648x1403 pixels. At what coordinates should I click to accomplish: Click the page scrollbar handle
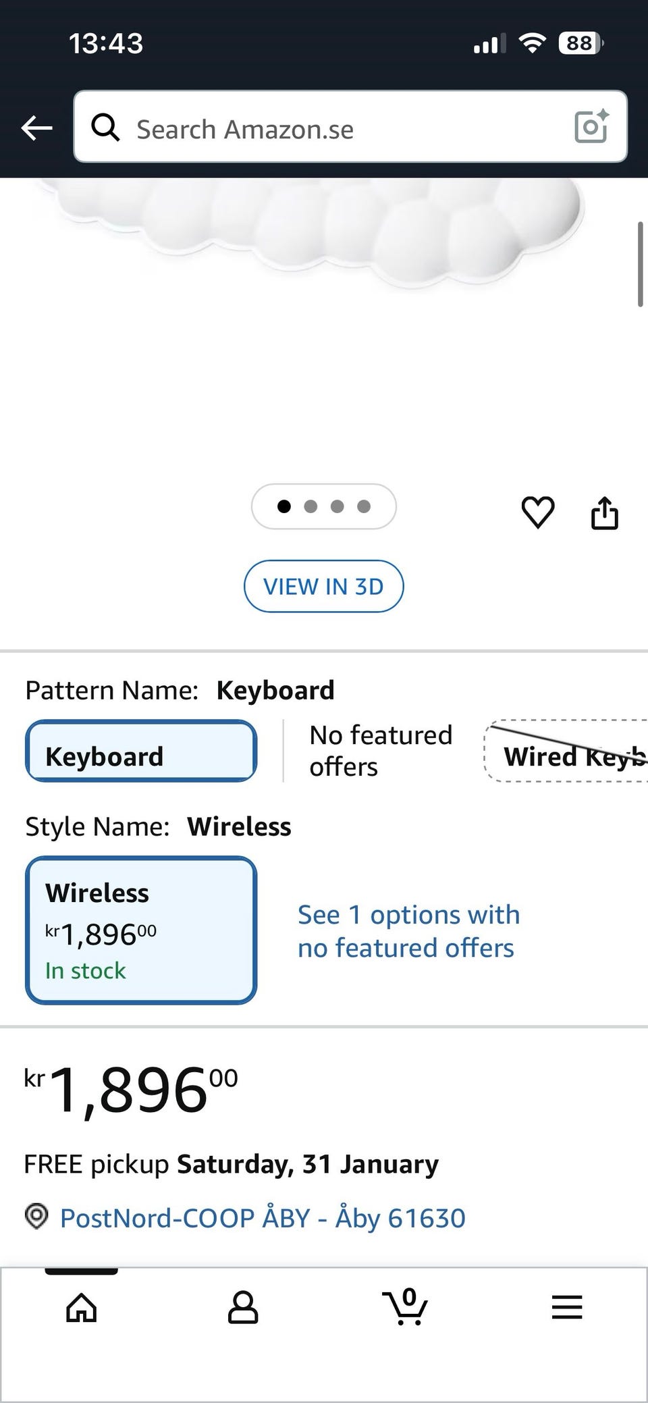[x=640, y=265]
